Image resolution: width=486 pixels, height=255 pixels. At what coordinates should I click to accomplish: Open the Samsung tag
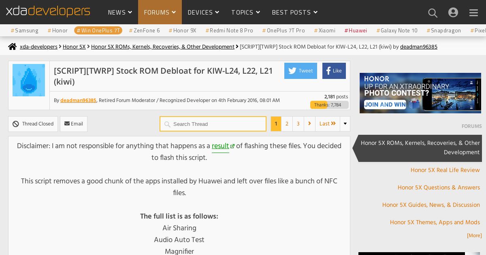(x=25, y=30)
